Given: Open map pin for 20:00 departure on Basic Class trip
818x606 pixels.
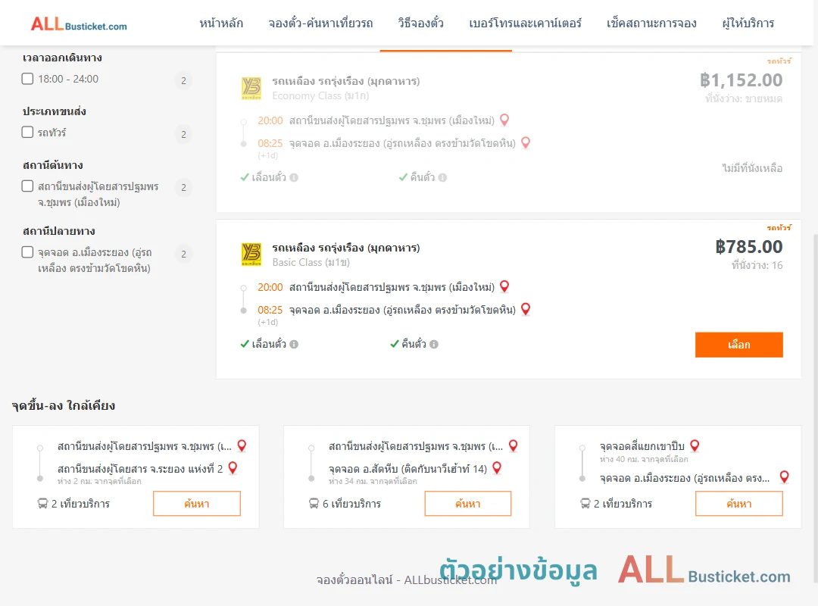Looking at the screenshot, I should coord(504,286).
